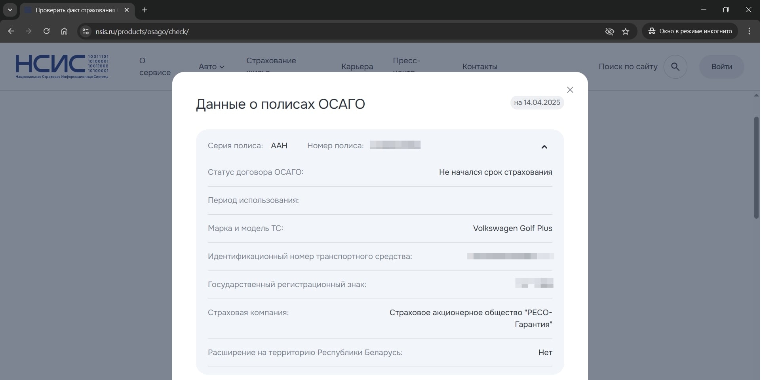Open Chrome three-dot menu
This screenshot has height=380, width=761.
coord(749,31)
